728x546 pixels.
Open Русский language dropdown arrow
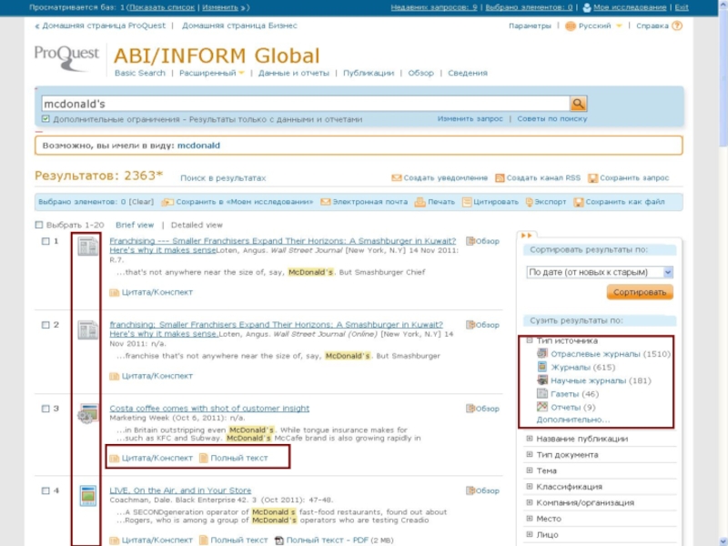tap(619, 26)
